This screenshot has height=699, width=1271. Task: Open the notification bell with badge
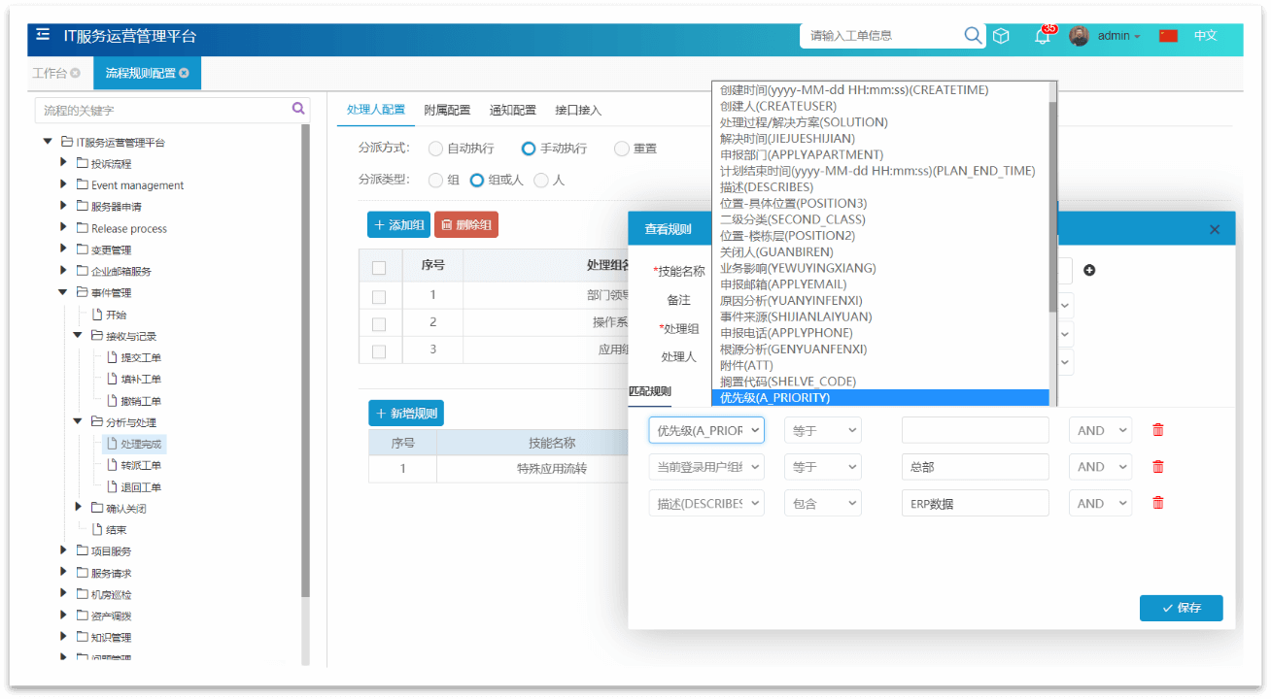coord(1042,37)
